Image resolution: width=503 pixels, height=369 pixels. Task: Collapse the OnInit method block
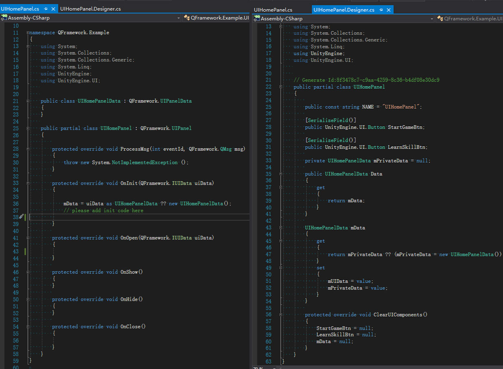click(27, 183)
